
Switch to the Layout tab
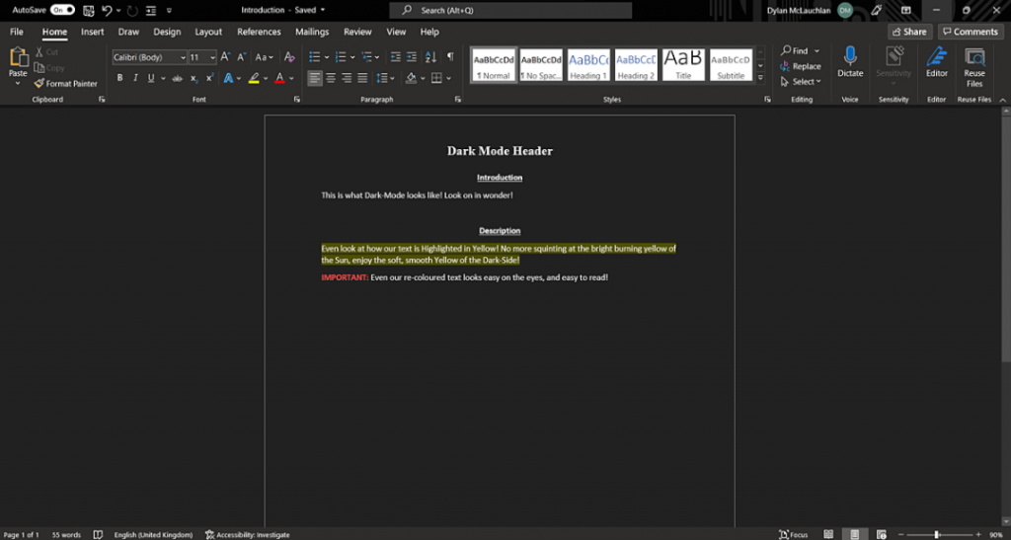pos(208,32)
